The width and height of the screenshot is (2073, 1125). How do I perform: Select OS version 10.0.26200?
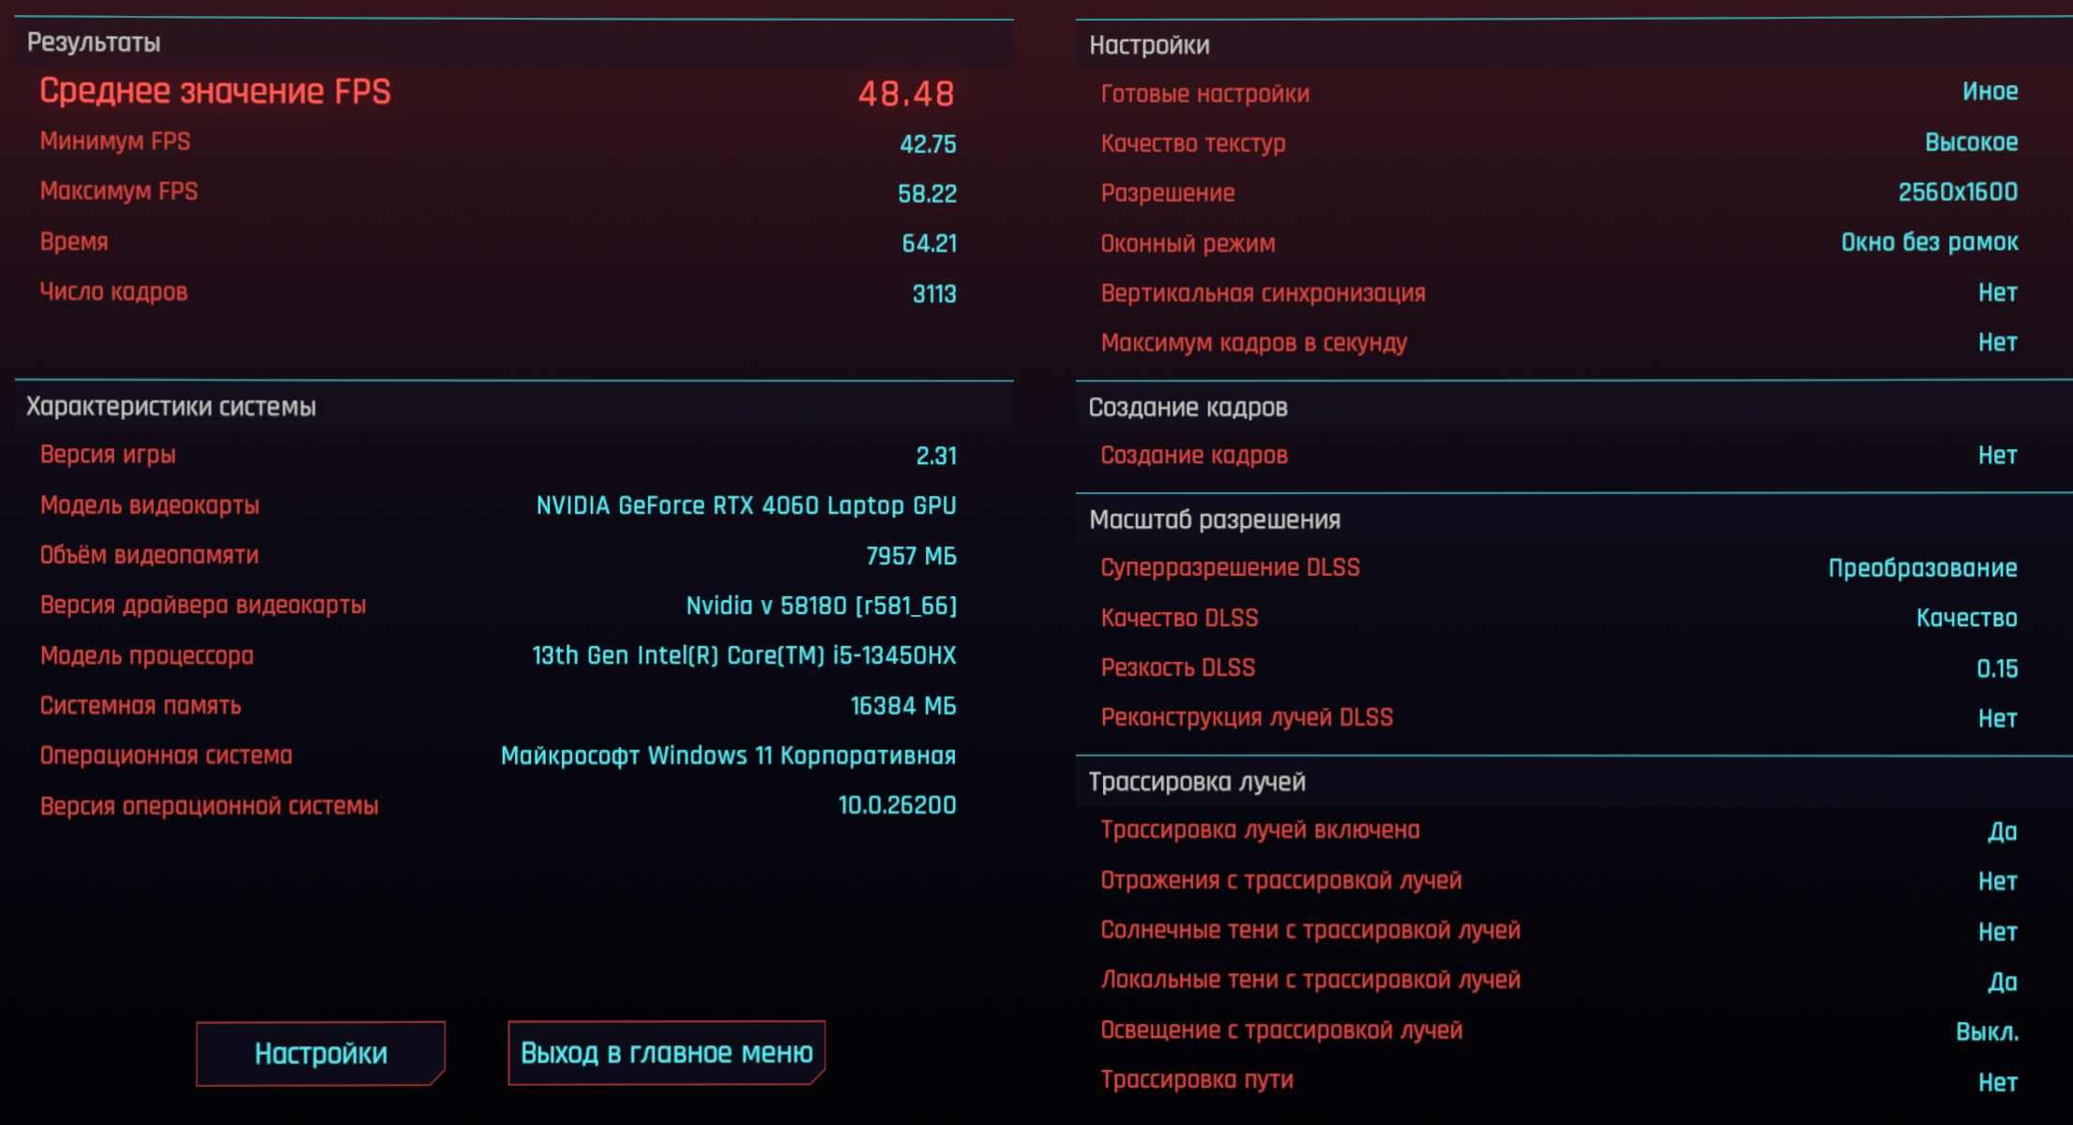(x=897, y=805)
